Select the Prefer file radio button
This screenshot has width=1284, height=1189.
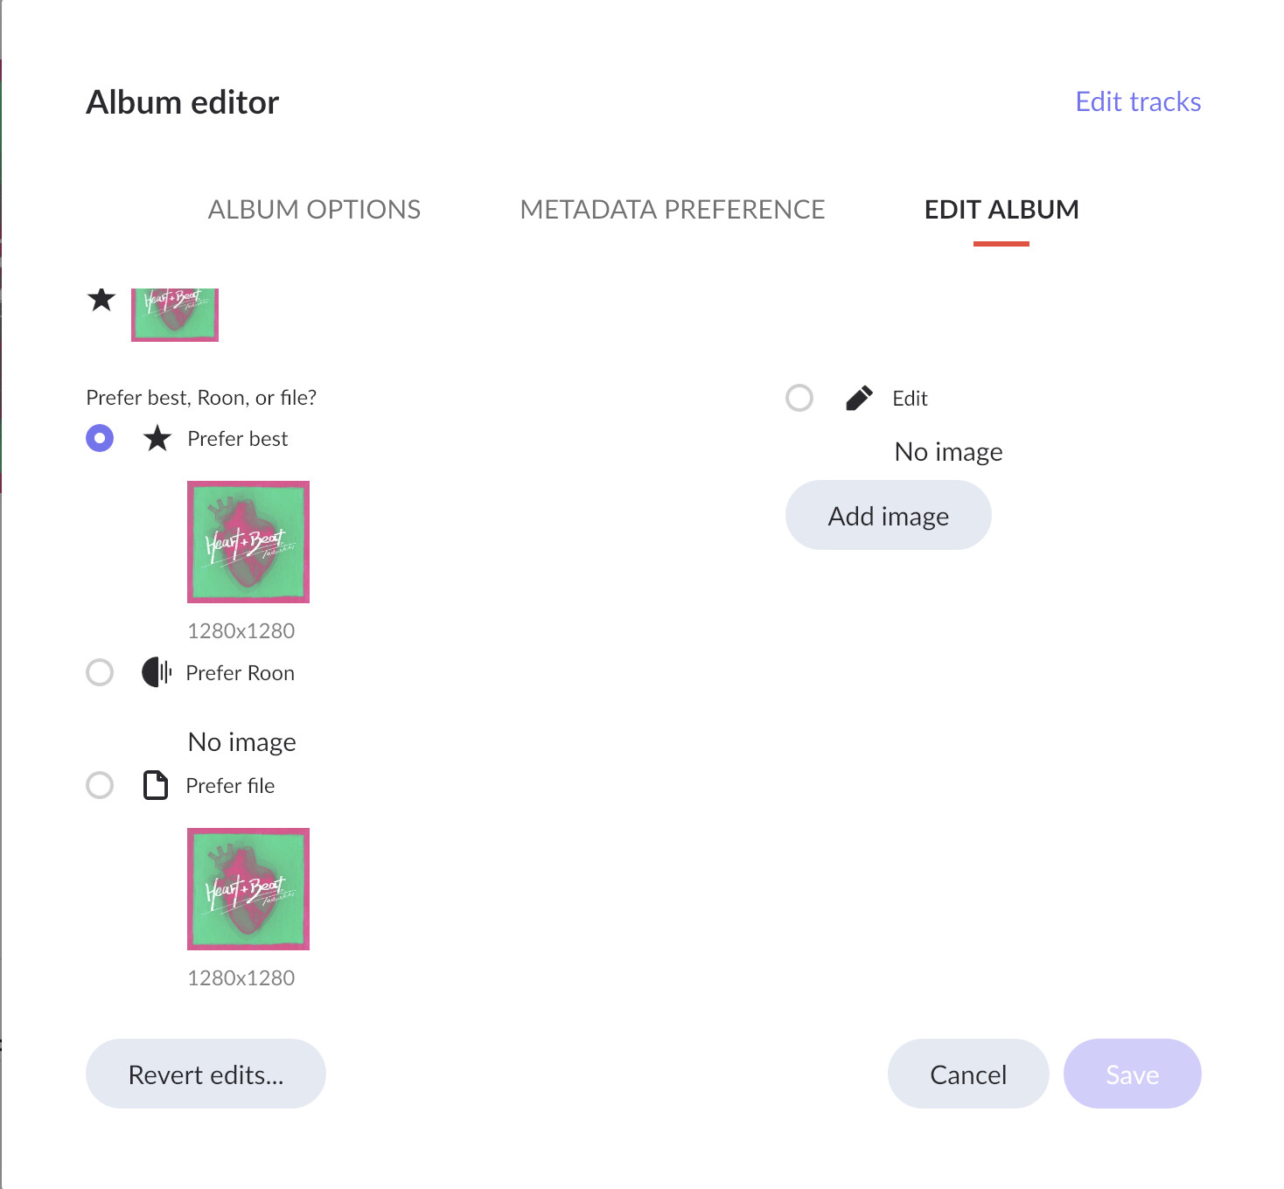point(100,785)
